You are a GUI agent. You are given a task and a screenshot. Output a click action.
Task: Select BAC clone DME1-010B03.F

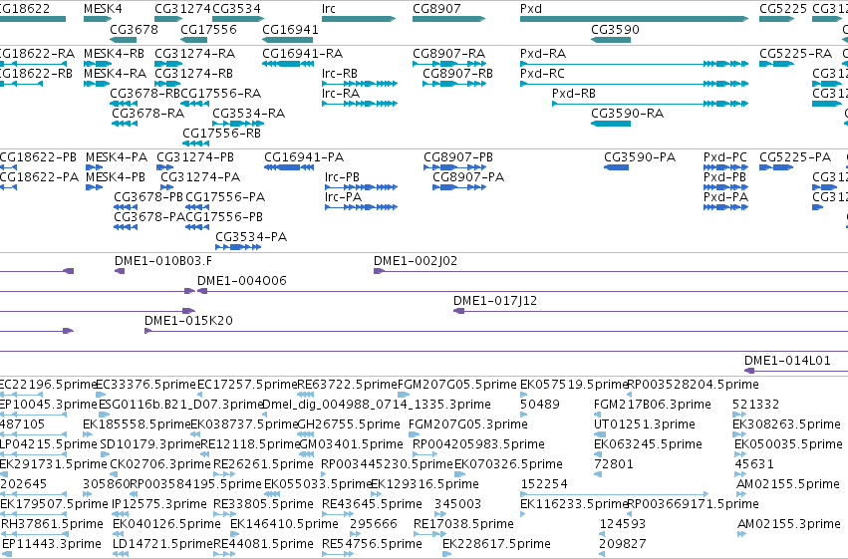click(120, 271)
